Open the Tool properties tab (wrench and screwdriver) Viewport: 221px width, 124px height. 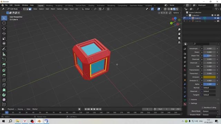click(x=185, y=49)
